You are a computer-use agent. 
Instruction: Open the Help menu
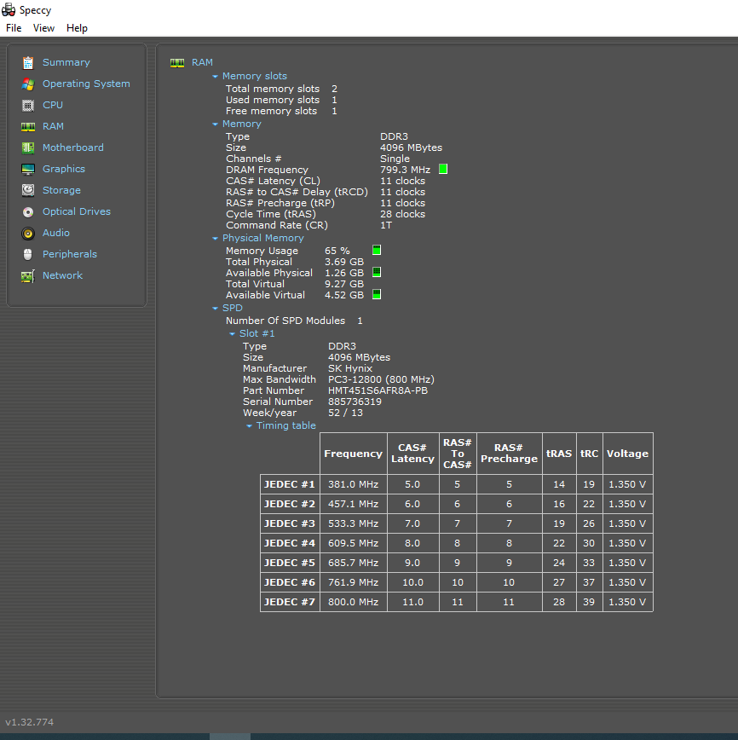click(x=77, y=28)
